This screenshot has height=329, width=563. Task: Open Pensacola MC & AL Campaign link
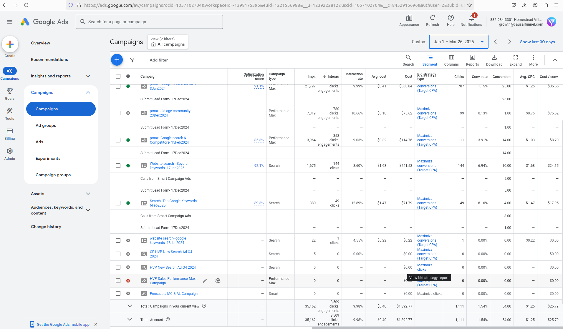(x=174, y=294)
